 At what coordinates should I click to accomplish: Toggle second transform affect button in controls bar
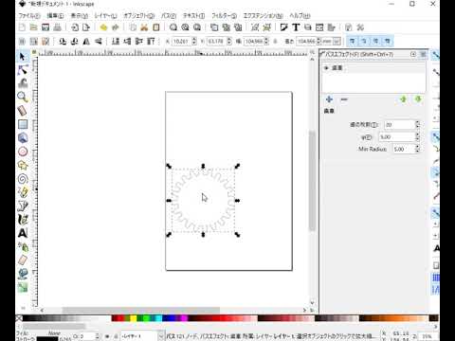tap(364, 42)
